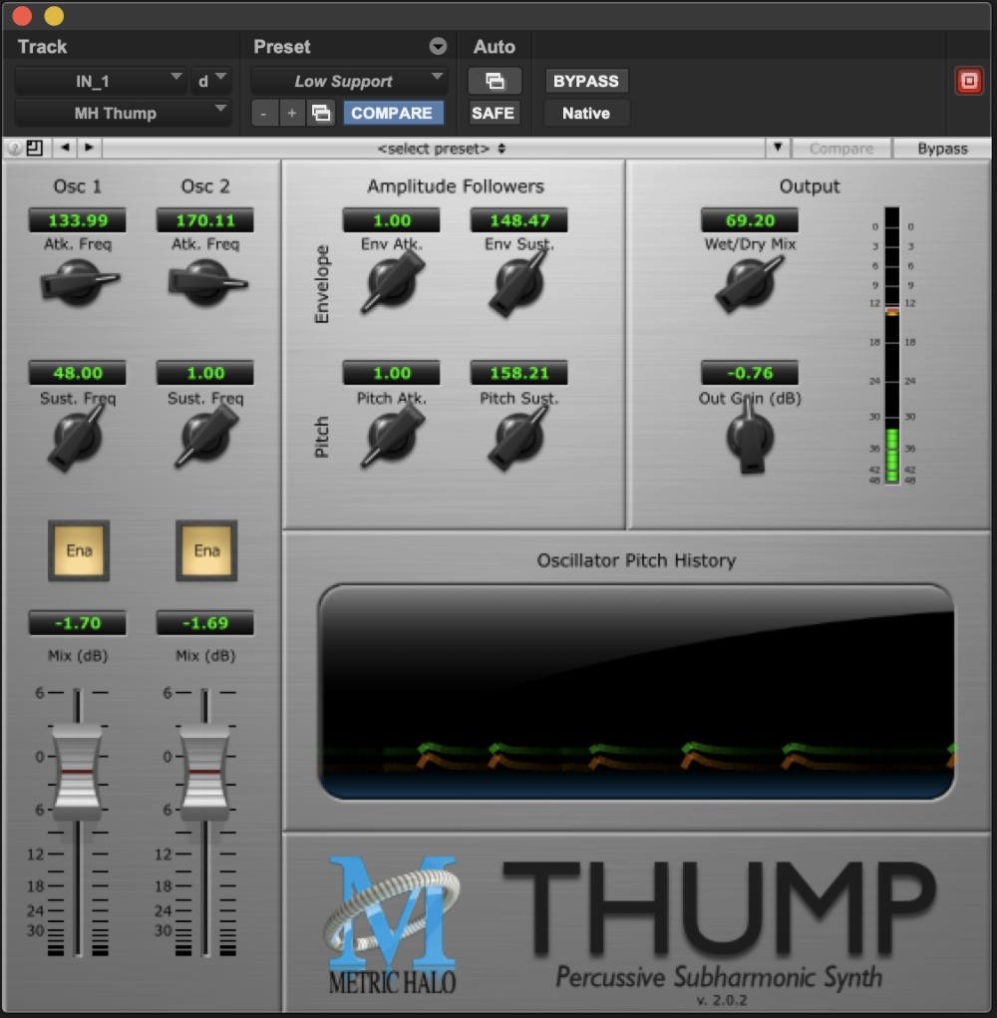
Task: Click the preset copy settings icon
Action: point(321,113)
